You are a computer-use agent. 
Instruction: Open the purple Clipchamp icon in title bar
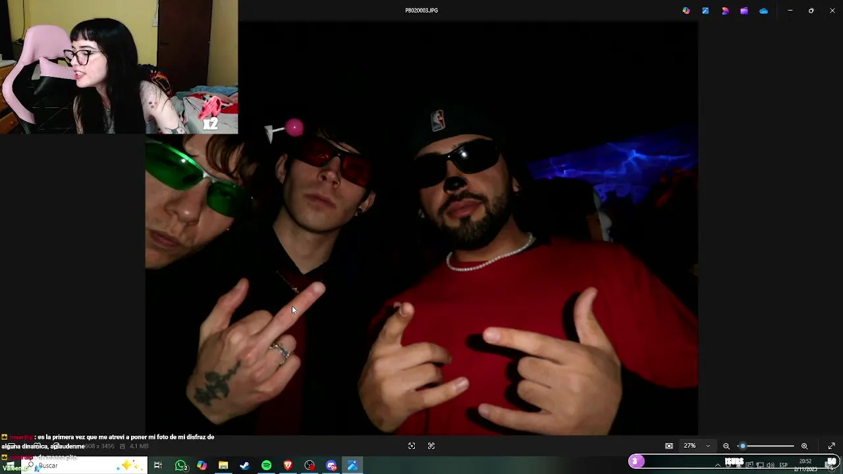tap(744, 11)
